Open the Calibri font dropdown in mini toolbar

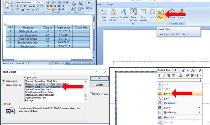[171, 70]
